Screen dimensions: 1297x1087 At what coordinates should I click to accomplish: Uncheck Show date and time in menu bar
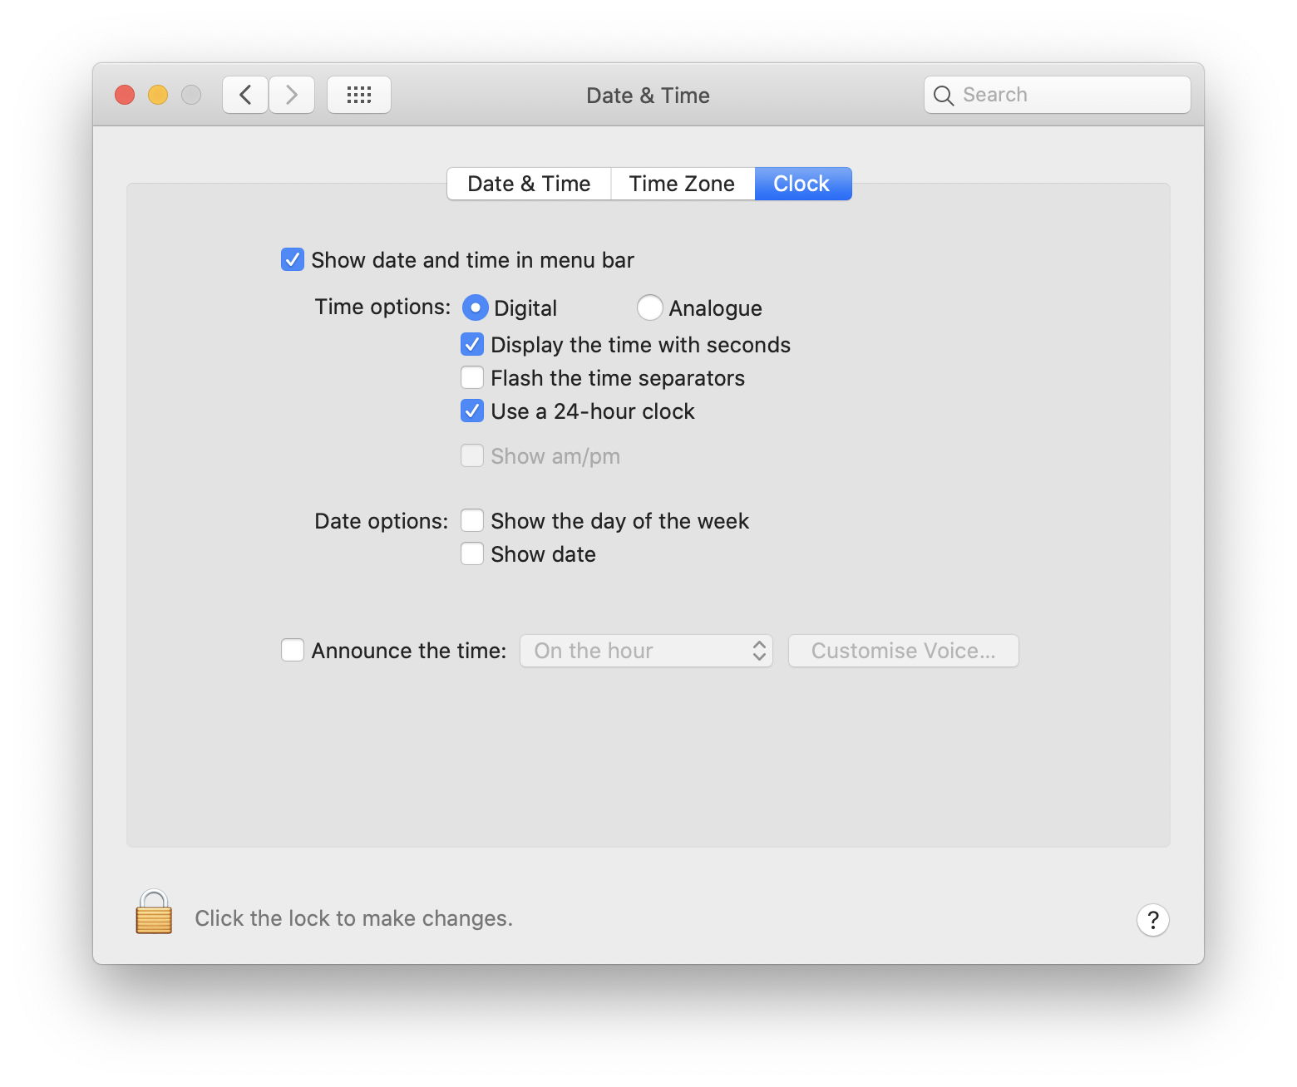pyautogui.click(x=293, y=259)
